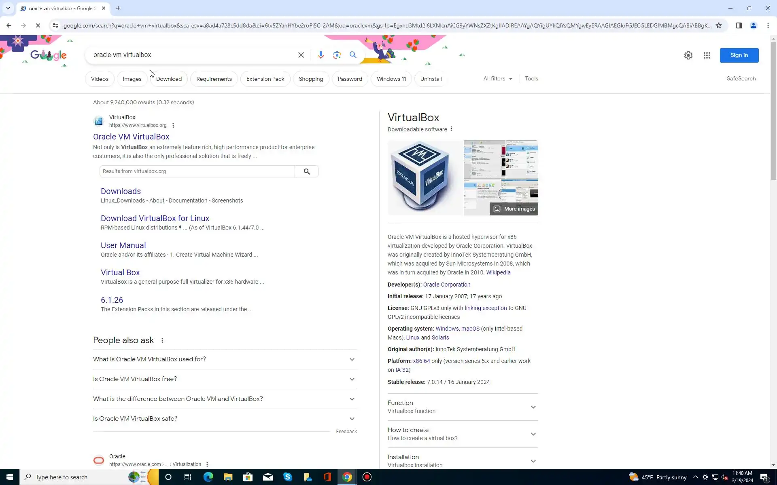Select the Images filter tab
The image size is (777, 485).
coord(132,79)
